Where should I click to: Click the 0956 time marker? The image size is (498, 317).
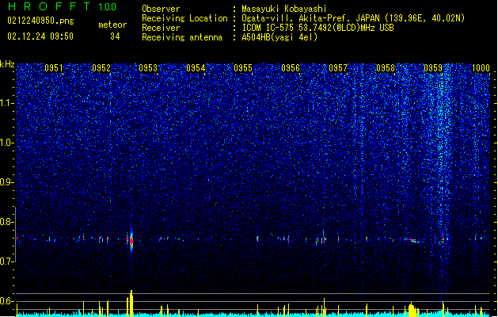pyautogui.click(x=291, y=67)
